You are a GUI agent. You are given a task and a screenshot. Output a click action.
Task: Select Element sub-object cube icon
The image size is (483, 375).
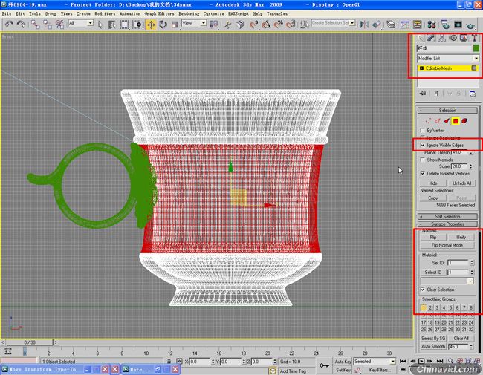[x=464, y=121]
